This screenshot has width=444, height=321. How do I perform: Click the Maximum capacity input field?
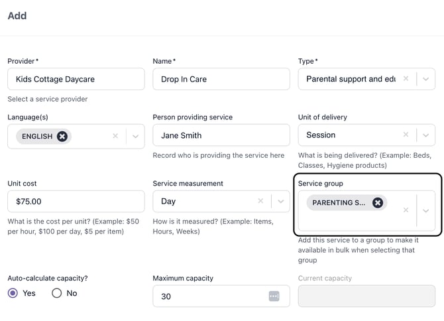tap(209, 296)
